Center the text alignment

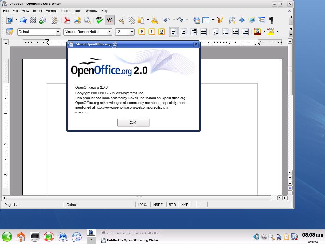click(184, 32)
